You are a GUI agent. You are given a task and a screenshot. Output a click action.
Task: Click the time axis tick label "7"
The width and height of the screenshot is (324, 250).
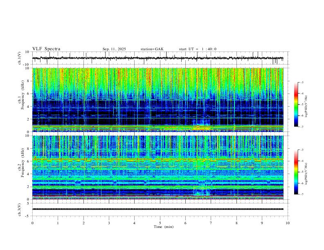pos(211,223)
